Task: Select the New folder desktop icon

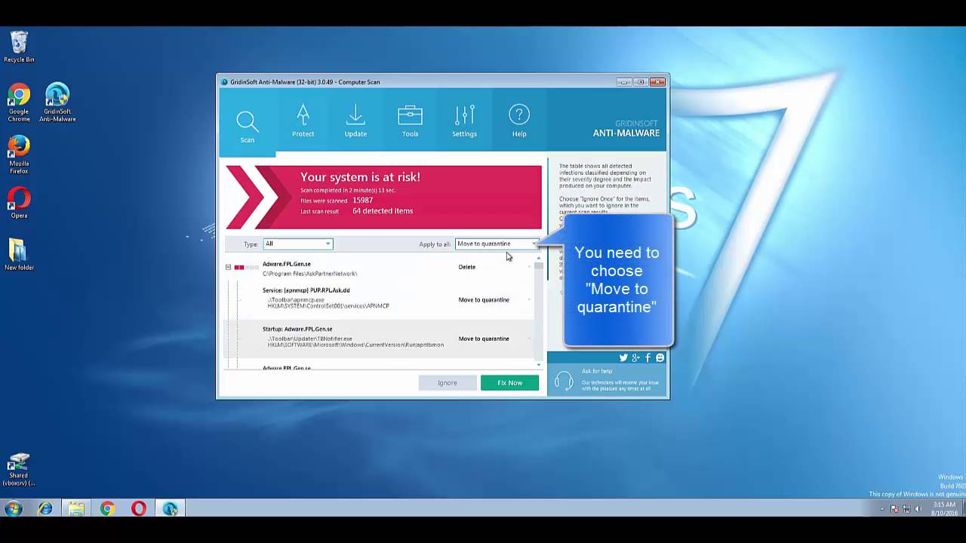Action: pyautogui.click(x=19, y=254)
